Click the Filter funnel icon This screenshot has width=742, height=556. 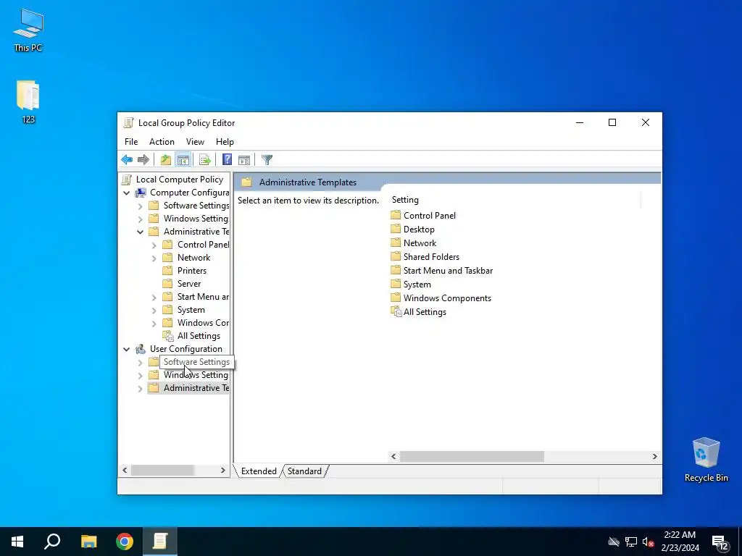(267, 160)
